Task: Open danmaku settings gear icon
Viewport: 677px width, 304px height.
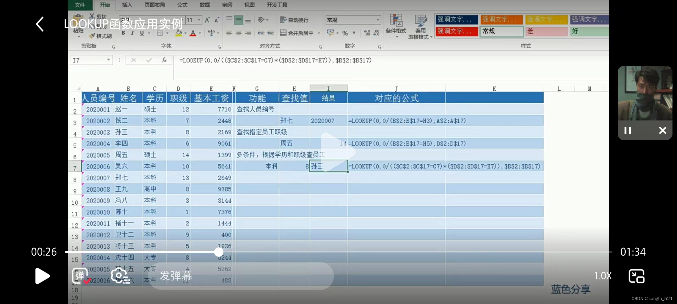Action: 120,276
